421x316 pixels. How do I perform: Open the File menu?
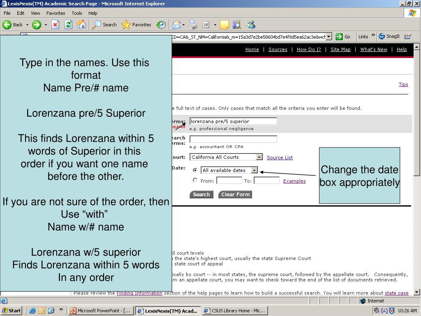7,13
